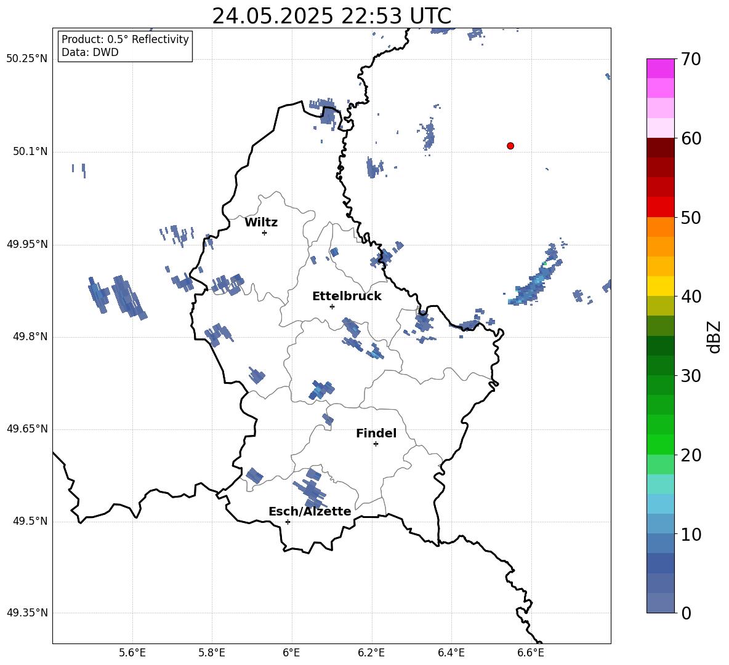
Task: Click the 6°E longitude label
Action: tap(291, 653)
